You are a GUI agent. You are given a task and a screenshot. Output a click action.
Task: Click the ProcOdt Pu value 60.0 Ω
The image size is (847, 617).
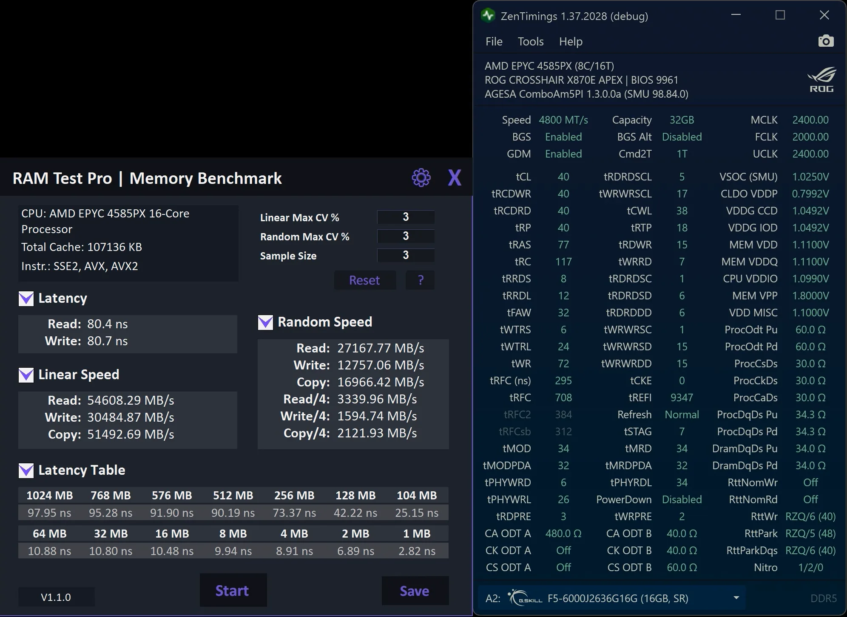point(810,330)
